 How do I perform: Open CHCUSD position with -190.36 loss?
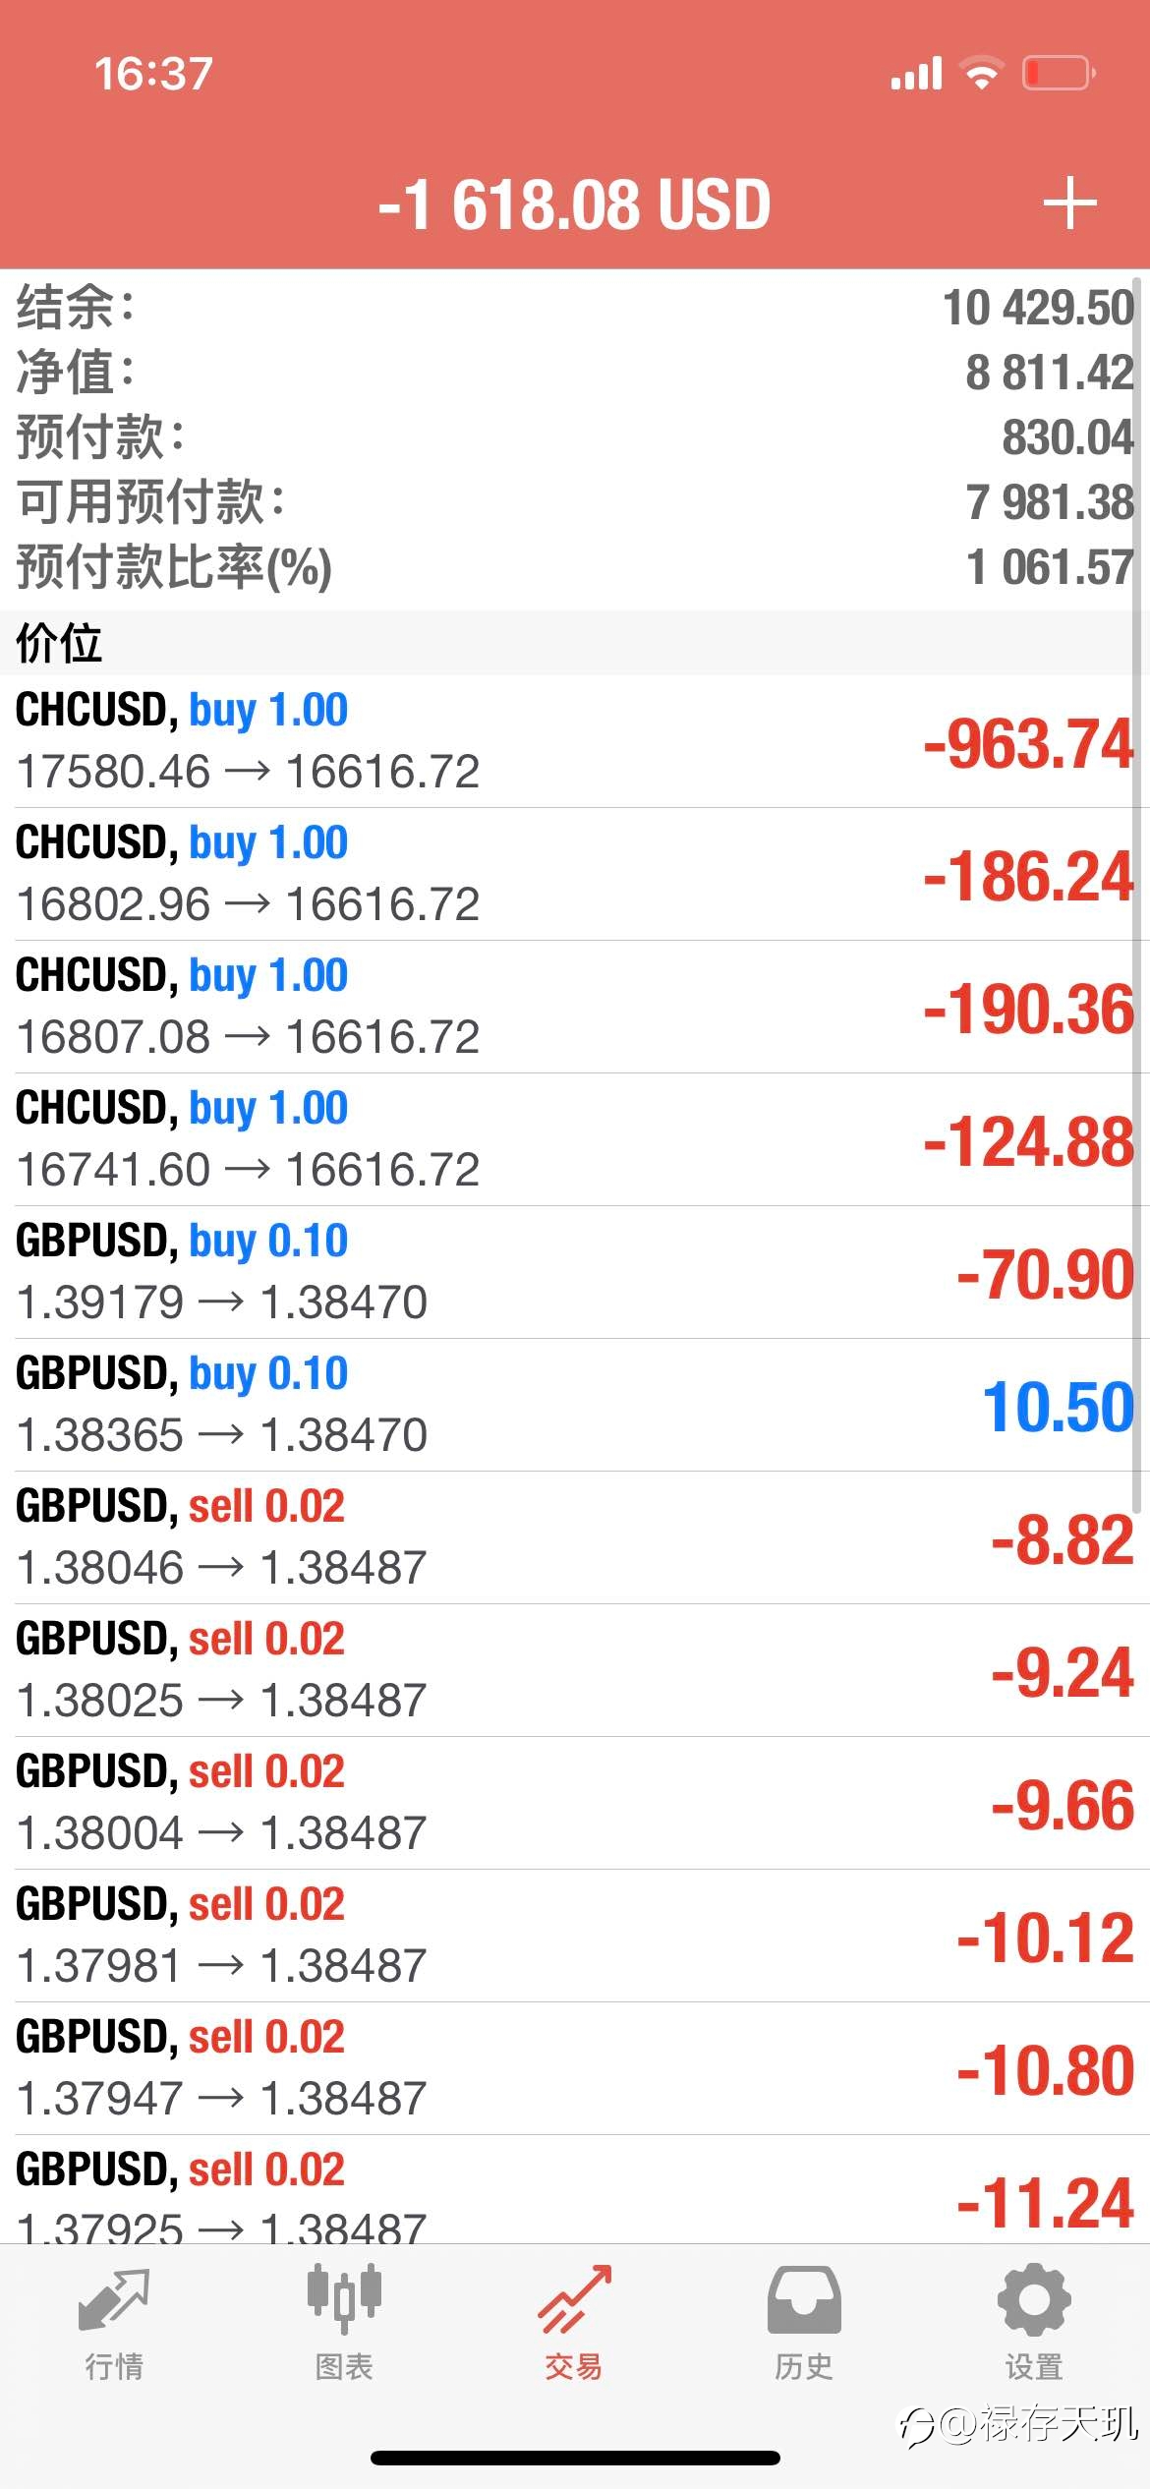pos(575,1007)
